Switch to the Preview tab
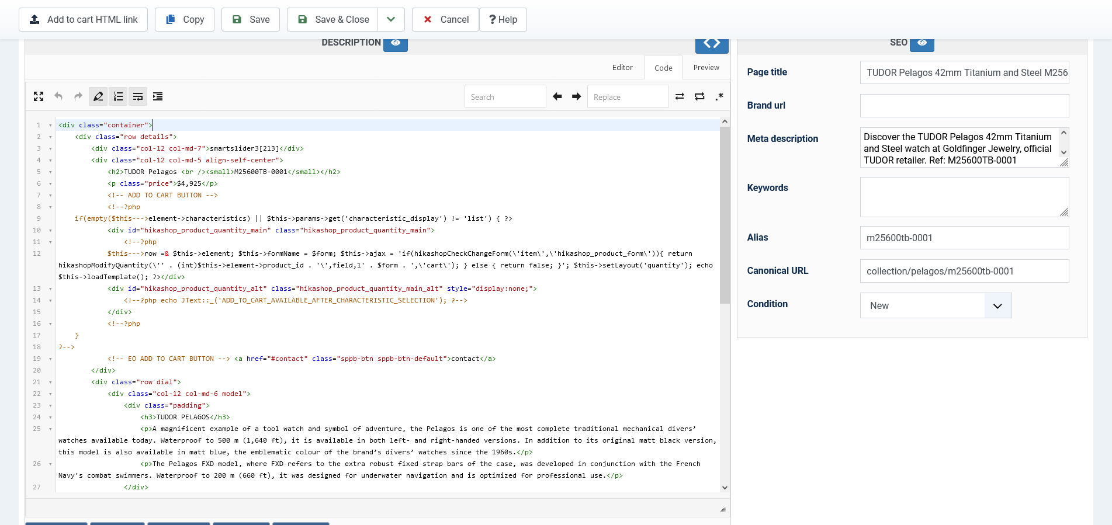The height and width of the screenshot is (525, 1112). 706,68
